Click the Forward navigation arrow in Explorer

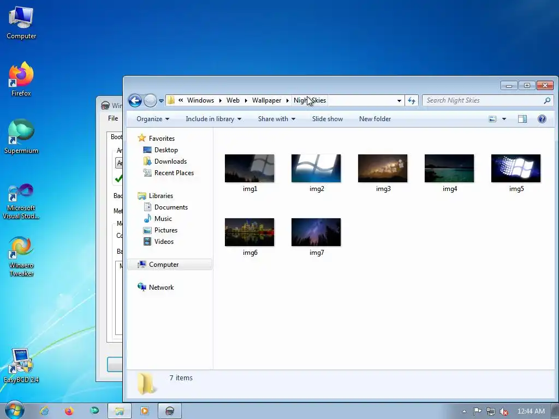[151, 100]
